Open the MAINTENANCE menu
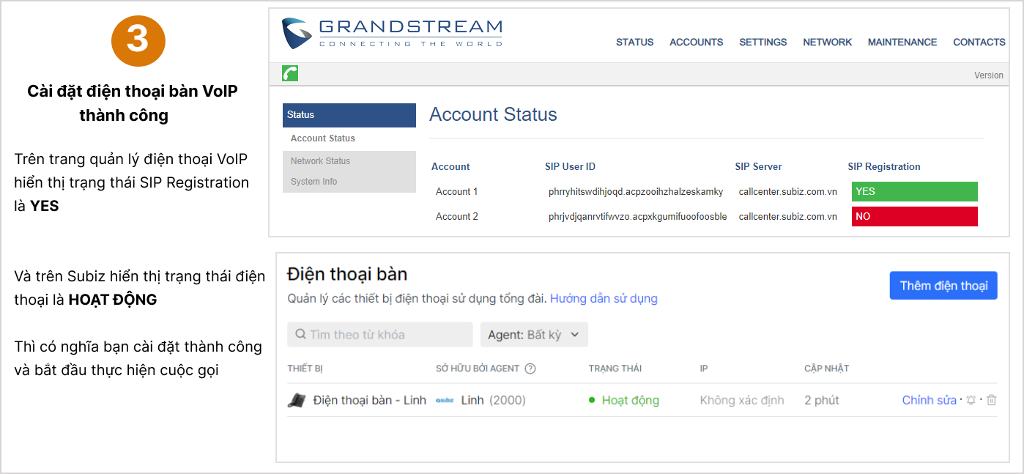The image size is (1024, 474). click(x=902, y=42)
